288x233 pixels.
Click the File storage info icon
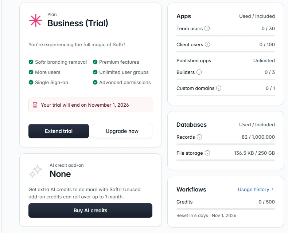point(207,153)
